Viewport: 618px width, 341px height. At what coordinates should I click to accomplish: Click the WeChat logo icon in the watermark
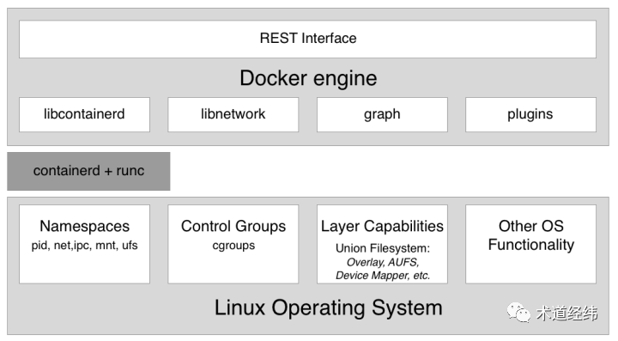click(x=518, y=313)
